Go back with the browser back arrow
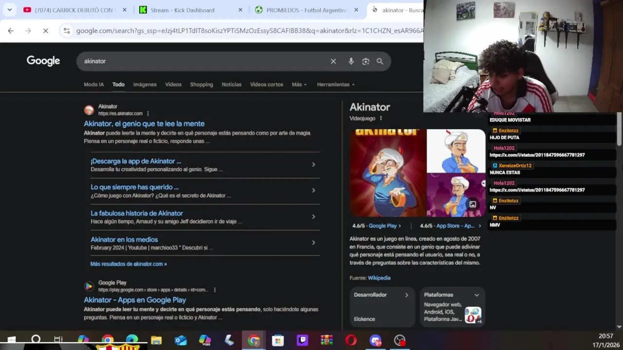This screenshot has width=623, height=350. coord(11,31)
